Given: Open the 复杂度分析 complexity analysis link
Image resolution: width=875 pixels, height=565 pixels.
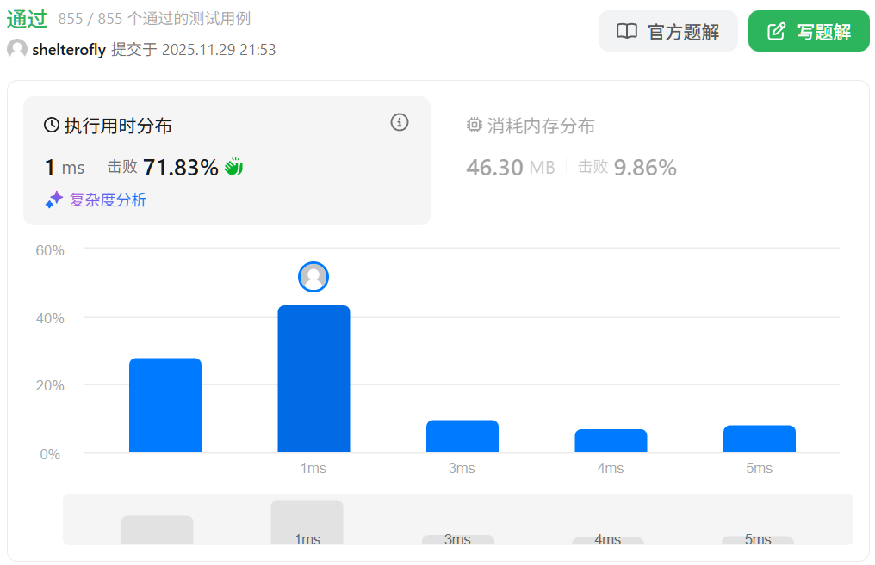Looking at the screenshot, I should [108, 200].
